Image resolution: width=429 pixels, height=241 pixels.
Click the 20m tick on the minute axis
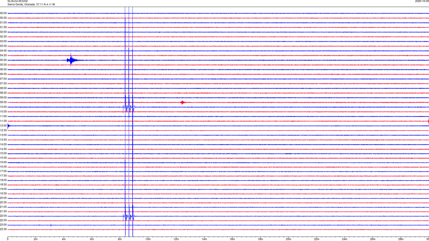[x=288, y=239]
